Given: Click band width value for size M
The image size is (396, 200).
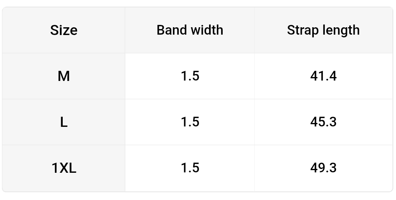Looking at the screenshot, I should tap(190, 76).
